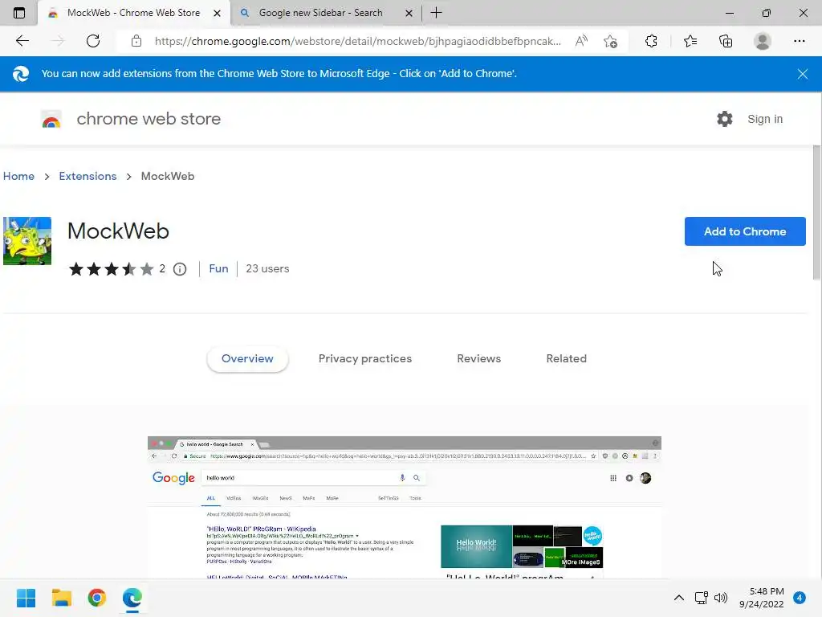Click the MockWeb extension icon image

(x=27, y=241)
